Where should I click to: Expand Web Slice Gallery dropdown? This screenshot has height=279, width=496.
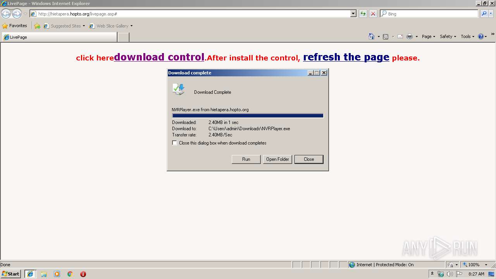tap(131, 26)
